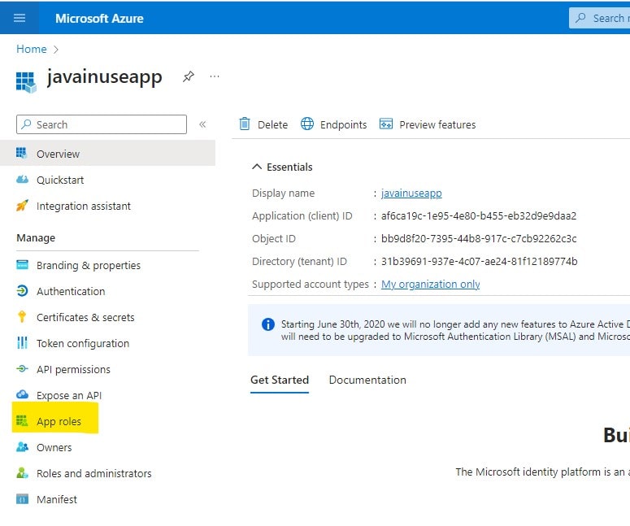Pin javainuseapp to dashboard
Screen dimensions: 630x526
pyautogui.click(x=188, y=76)
